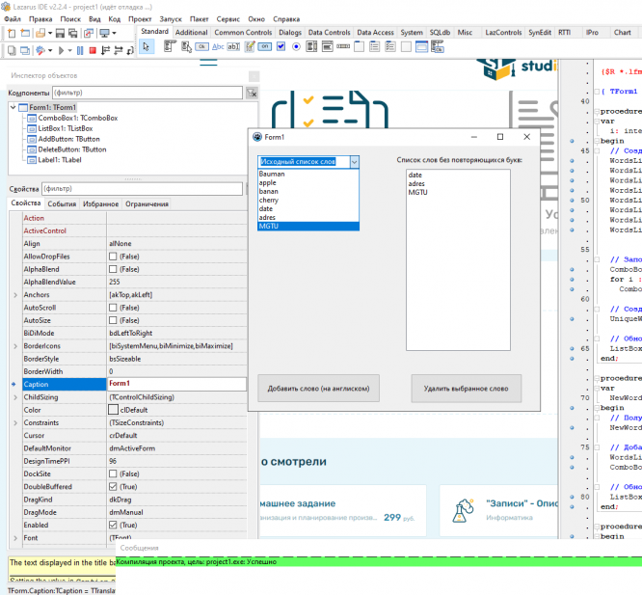642x595 pixels.
Task: Switch to the События tab
Action: click(x=62, y=203)
